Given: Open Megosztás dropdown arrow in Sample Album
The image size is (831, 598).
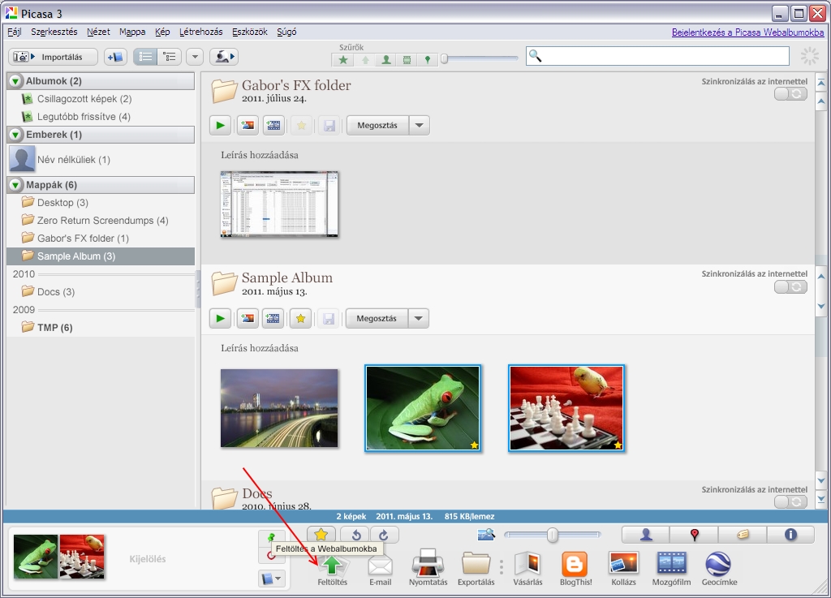Looking at the screenshot, I should click(419, 318).
